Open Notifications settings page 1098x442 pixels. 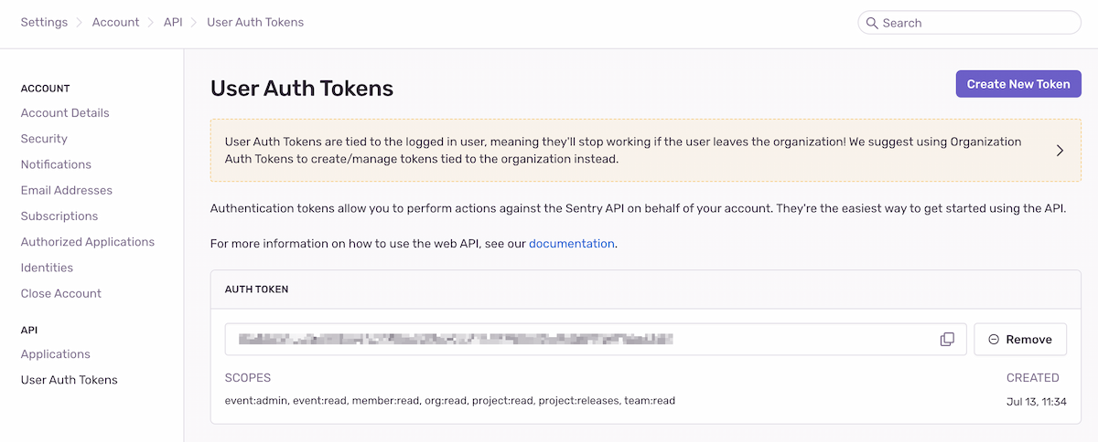(56, 164)
